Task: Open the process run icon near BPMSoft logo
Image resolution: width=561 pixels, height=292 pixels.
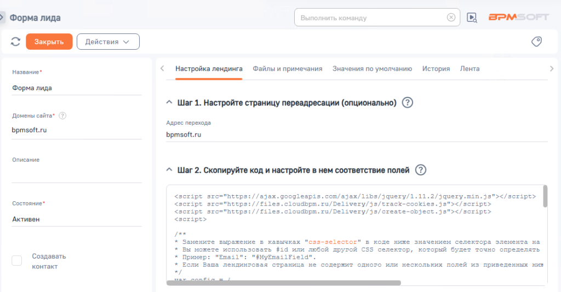Action: point(472,17)
